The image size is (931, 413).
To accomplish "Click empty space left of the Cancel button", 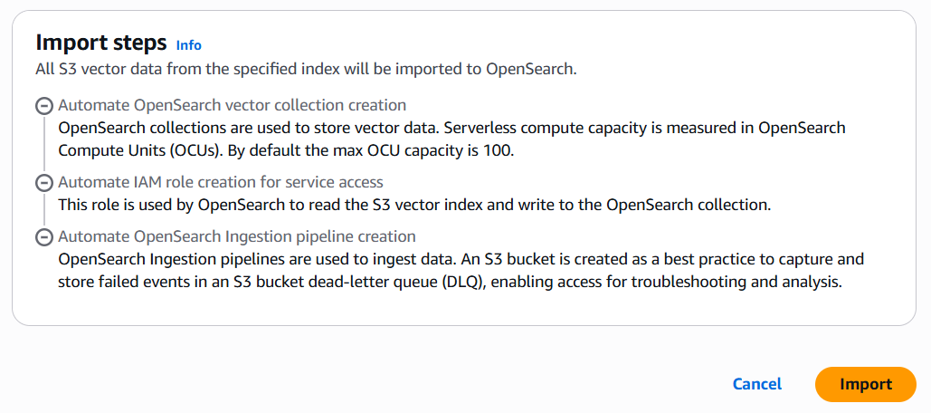I will [452, 384].
